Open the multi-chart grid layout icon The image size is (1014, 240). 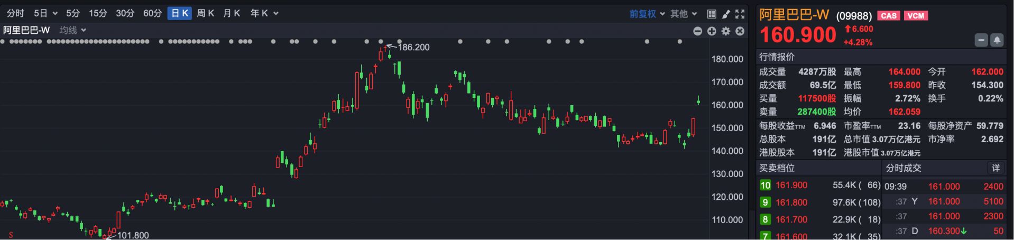pos(712,14)
